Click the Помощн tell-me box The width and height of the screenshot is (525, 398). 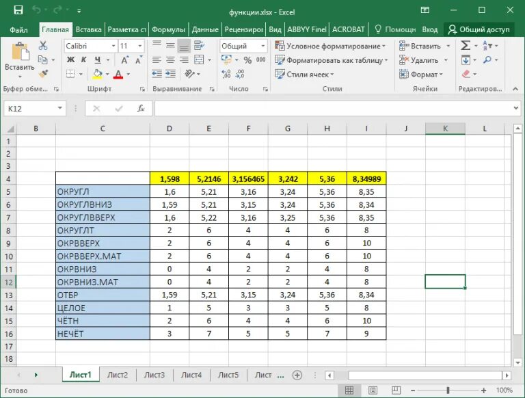pyautogui.click(x=394, y=30)
